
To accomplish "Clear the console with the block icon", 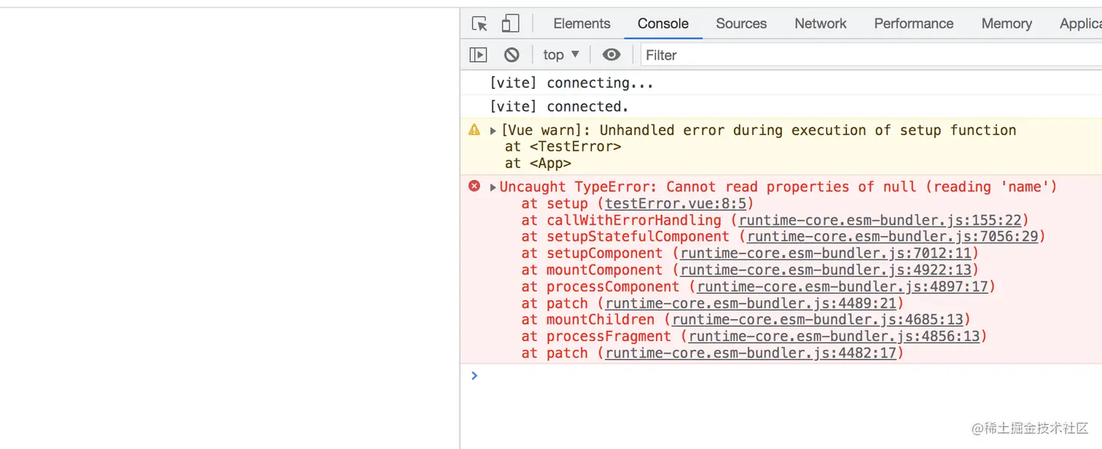I will (512, 55).
